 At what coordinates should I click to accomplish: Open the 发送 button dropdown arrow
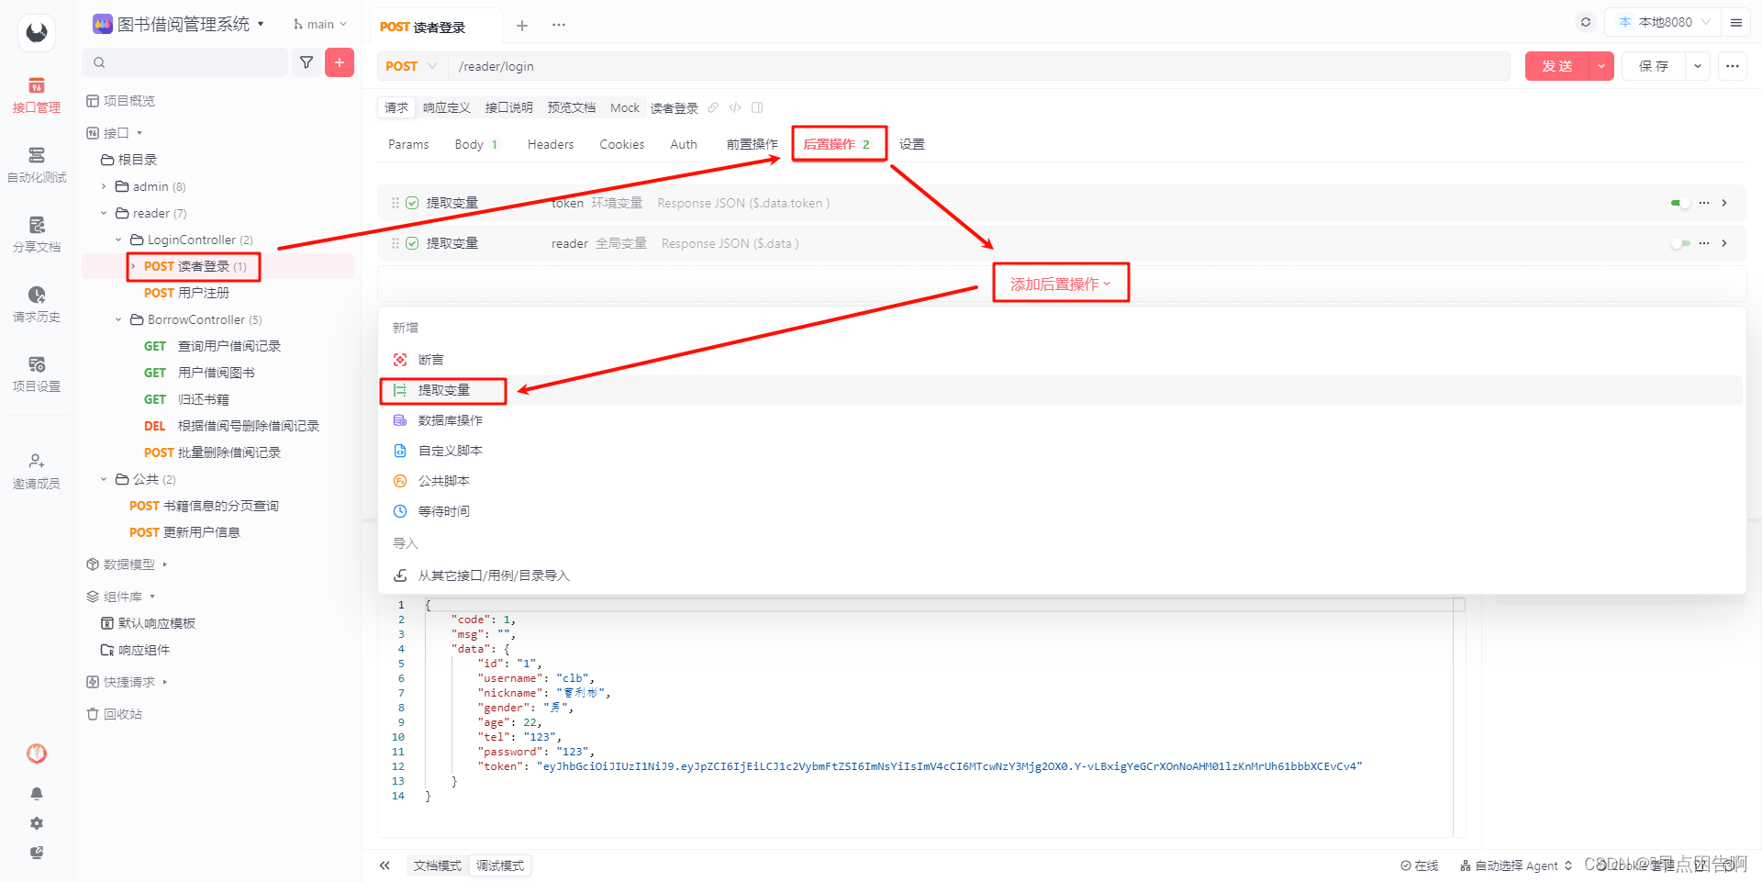point(1601,66)
